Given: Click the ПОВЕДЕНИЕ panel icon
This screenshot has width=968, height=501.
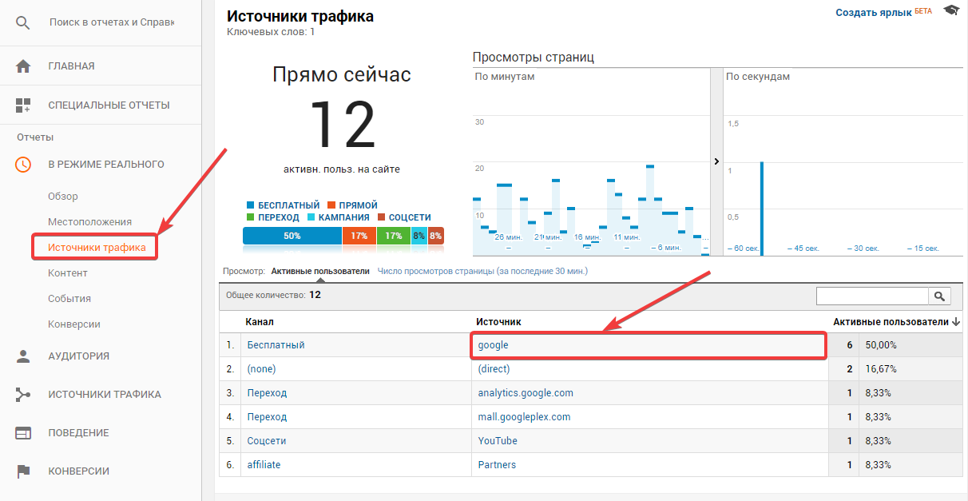Looking at the screenshot, I should [x=22, y=432].
